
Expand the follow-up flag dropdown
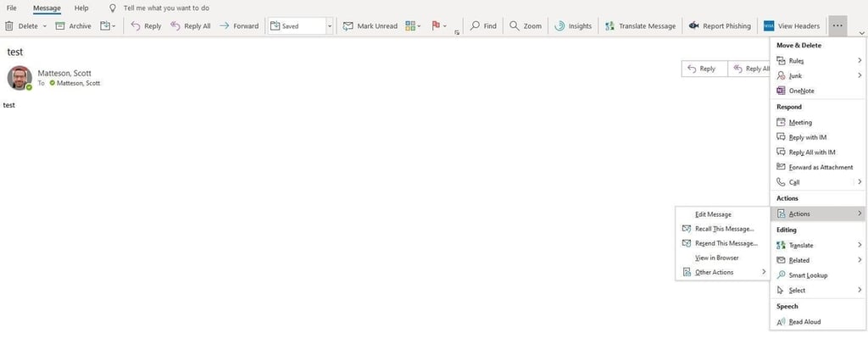(446, 26)
